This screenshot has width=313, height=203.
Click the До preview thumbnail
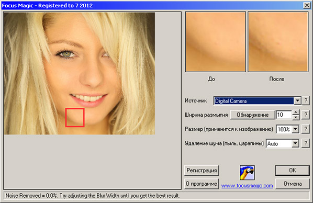pyautogui.click(x=216, y=42)
